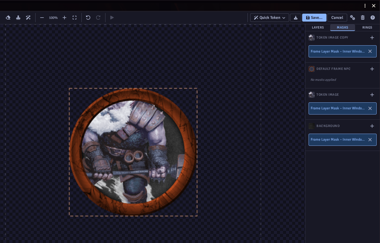The width and height of the screenshot is (380, 243).
Task: Add a mask to Token Image layer
Action: (372, 95)
